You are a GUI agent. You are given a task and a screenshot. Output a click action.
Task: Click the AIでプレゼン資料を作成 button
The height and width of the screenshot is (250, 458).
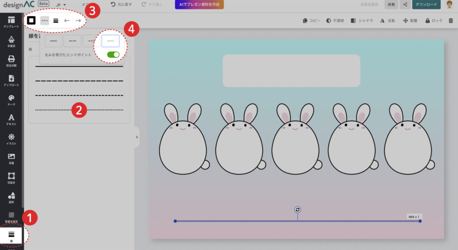pyautogui.click(x=199, y=4)
